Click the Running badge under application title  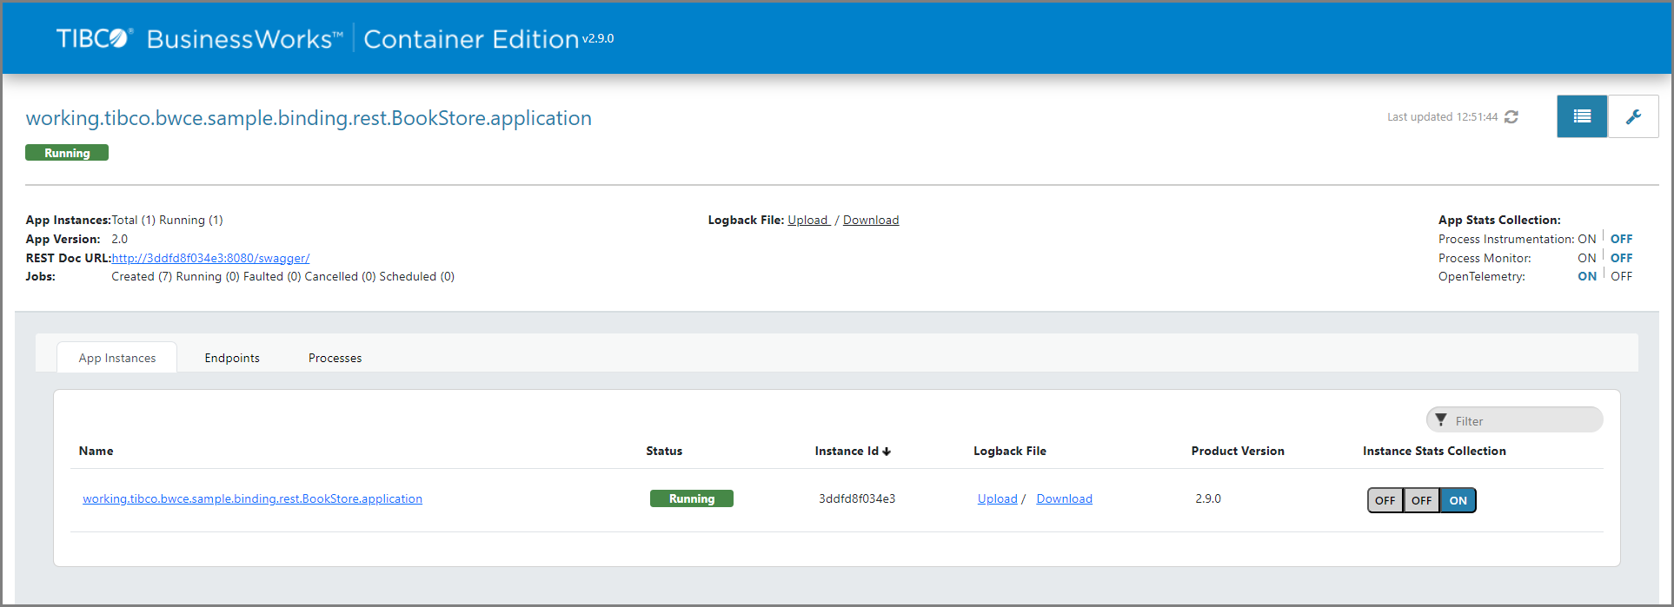click(67, 153)
